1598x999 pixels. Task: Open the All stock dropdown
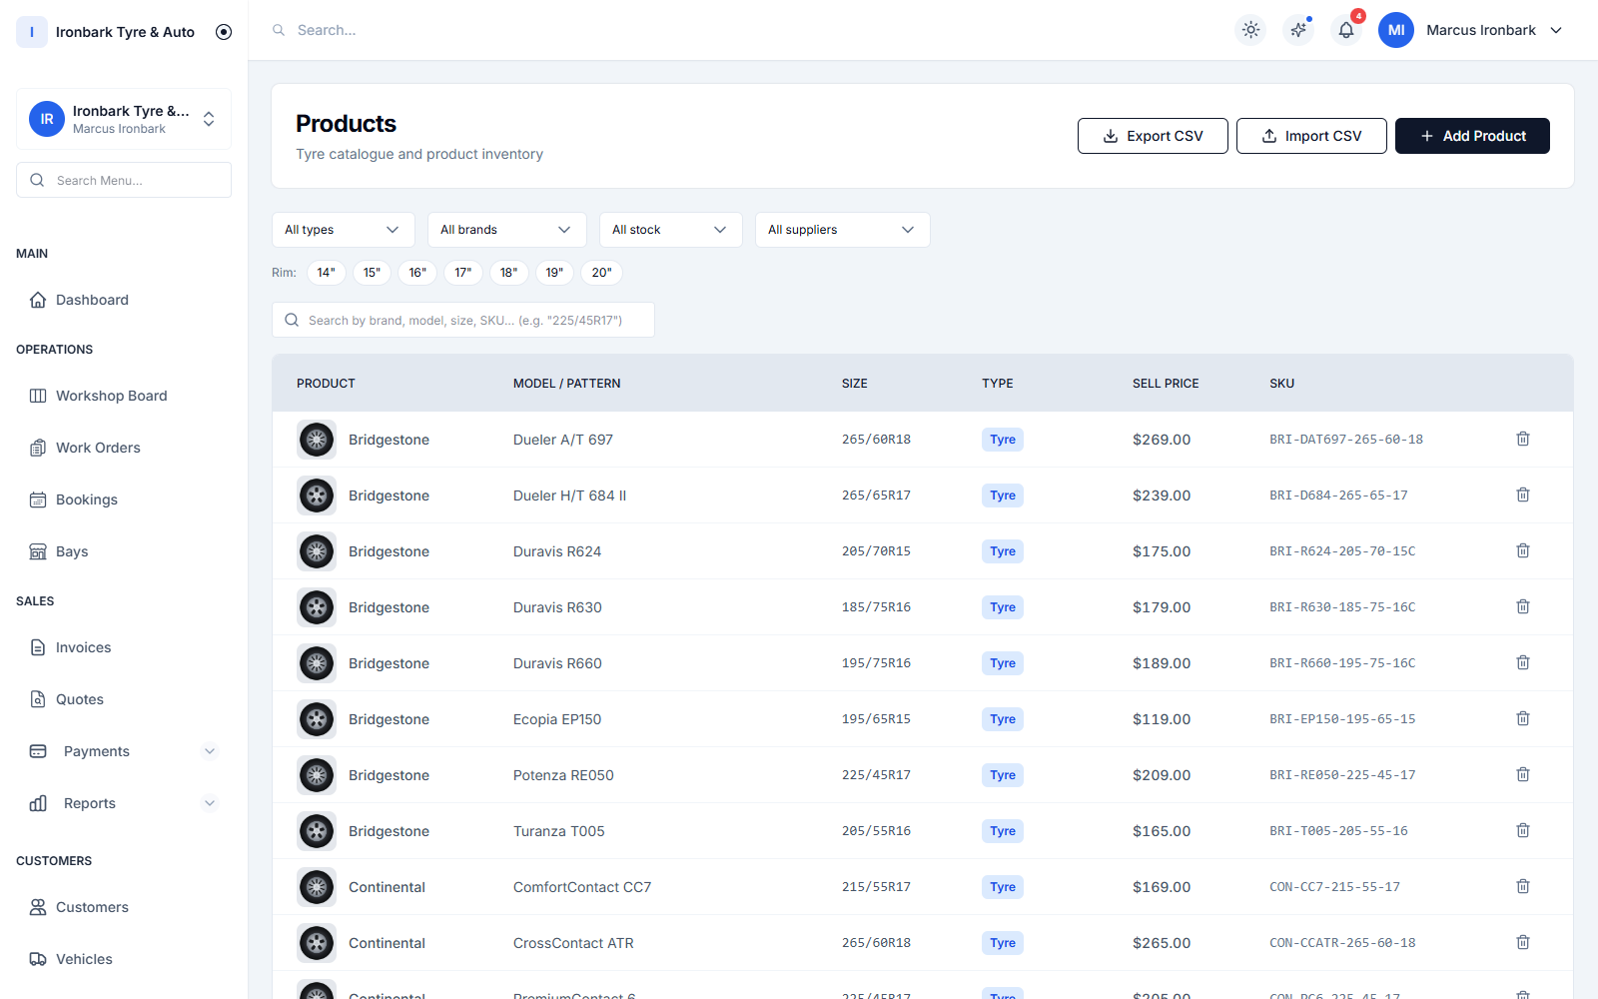(671, 230)
